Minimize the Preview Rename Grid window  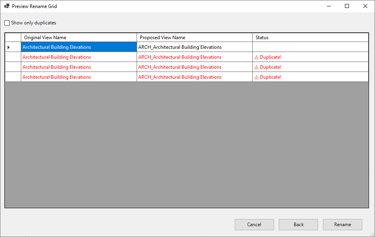(x=329, y=6)
